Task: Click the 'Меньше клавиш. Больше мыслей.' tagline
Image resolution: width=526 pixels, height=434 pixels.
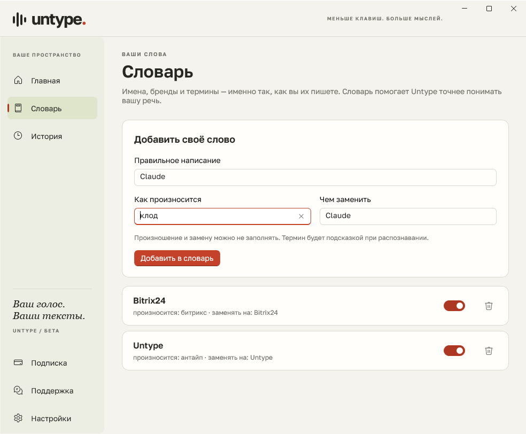Action: [385, 19]
